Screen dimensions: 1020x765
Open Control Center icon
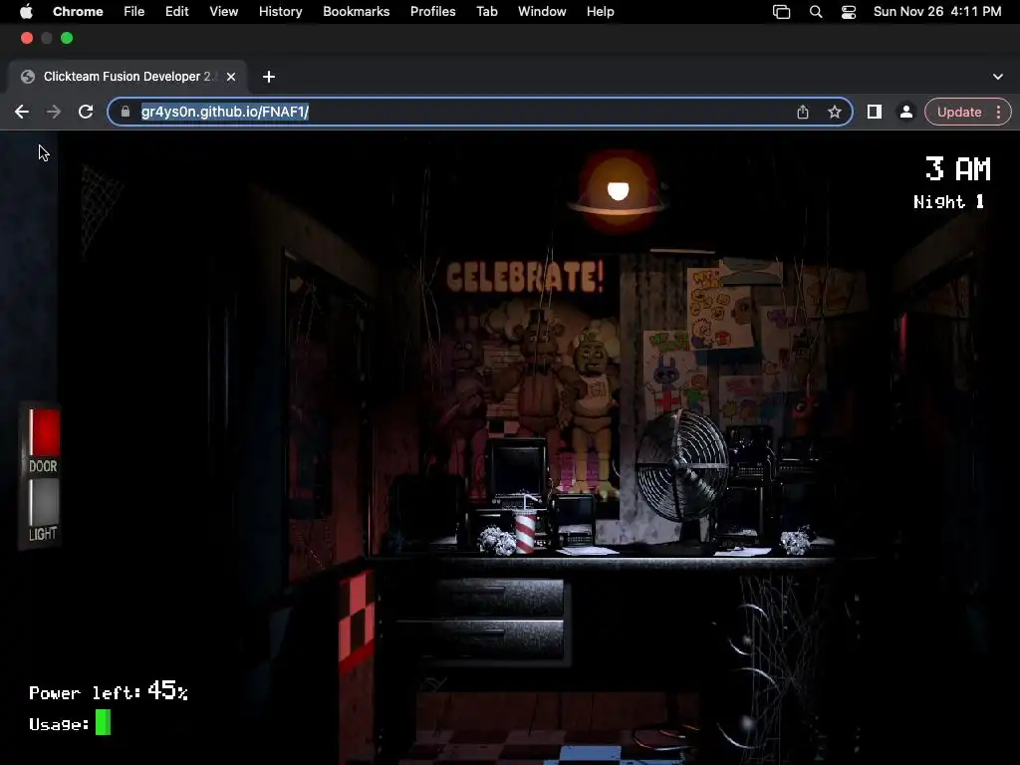click(x=849, y=12)
